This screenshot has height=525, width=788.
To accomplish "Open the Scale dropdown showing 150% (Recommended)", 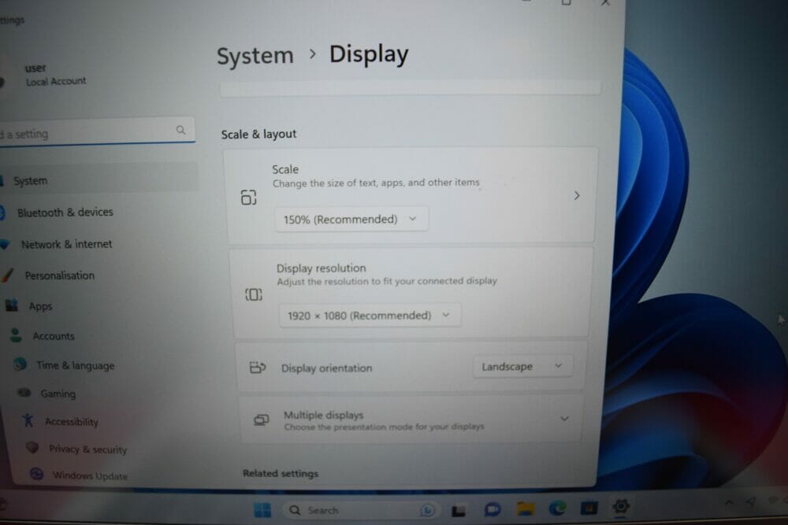I will tap(351, 219).
